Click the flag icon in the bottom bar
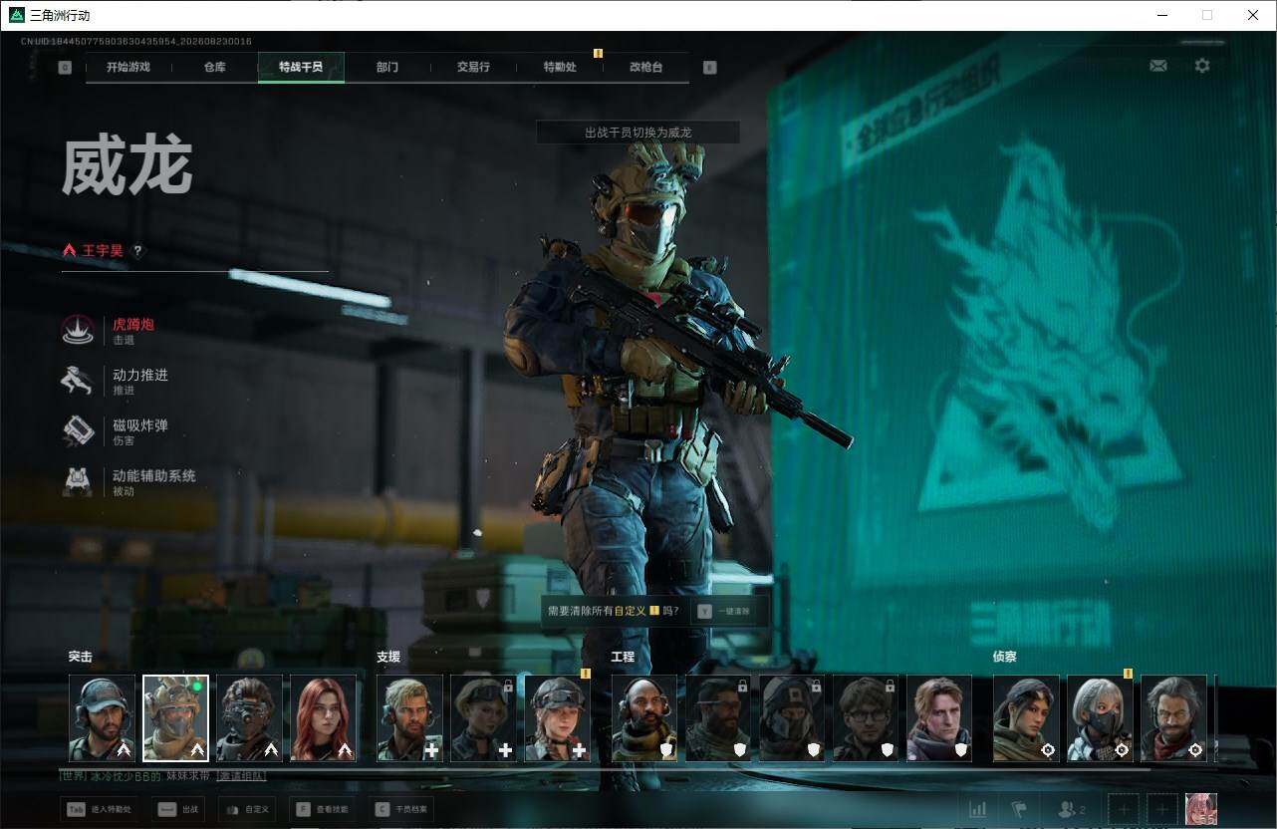Screen dimensions: 1277x829 point(1019,810)
